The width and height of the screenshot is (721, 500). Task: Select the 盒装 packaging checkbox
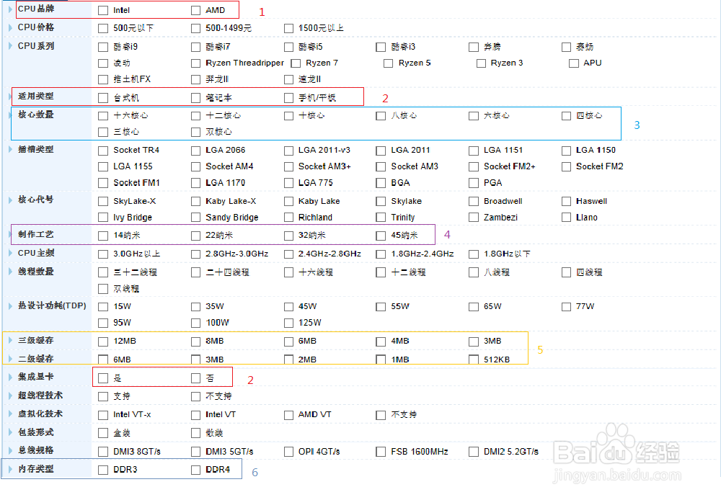coord(103,433)
